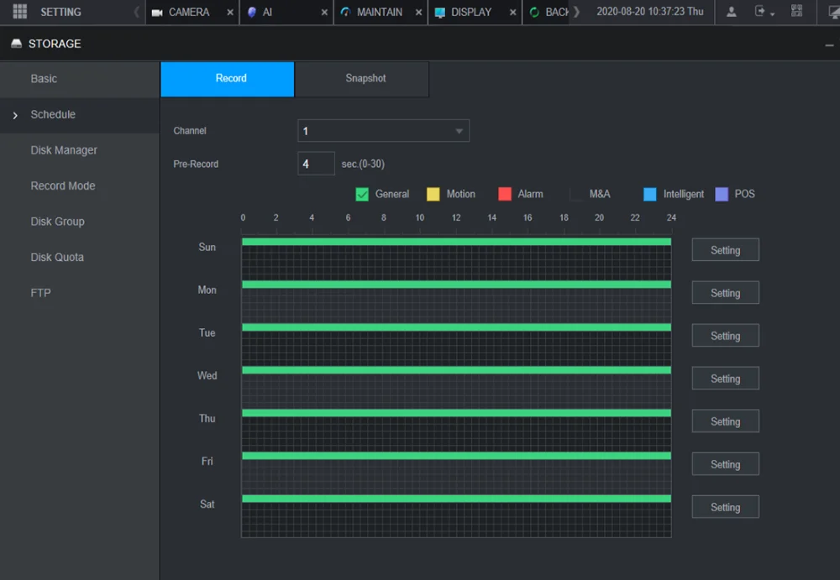Switch to the Snapshot tab
Viewport: 840px width, 580px height.
coord(361,79)
